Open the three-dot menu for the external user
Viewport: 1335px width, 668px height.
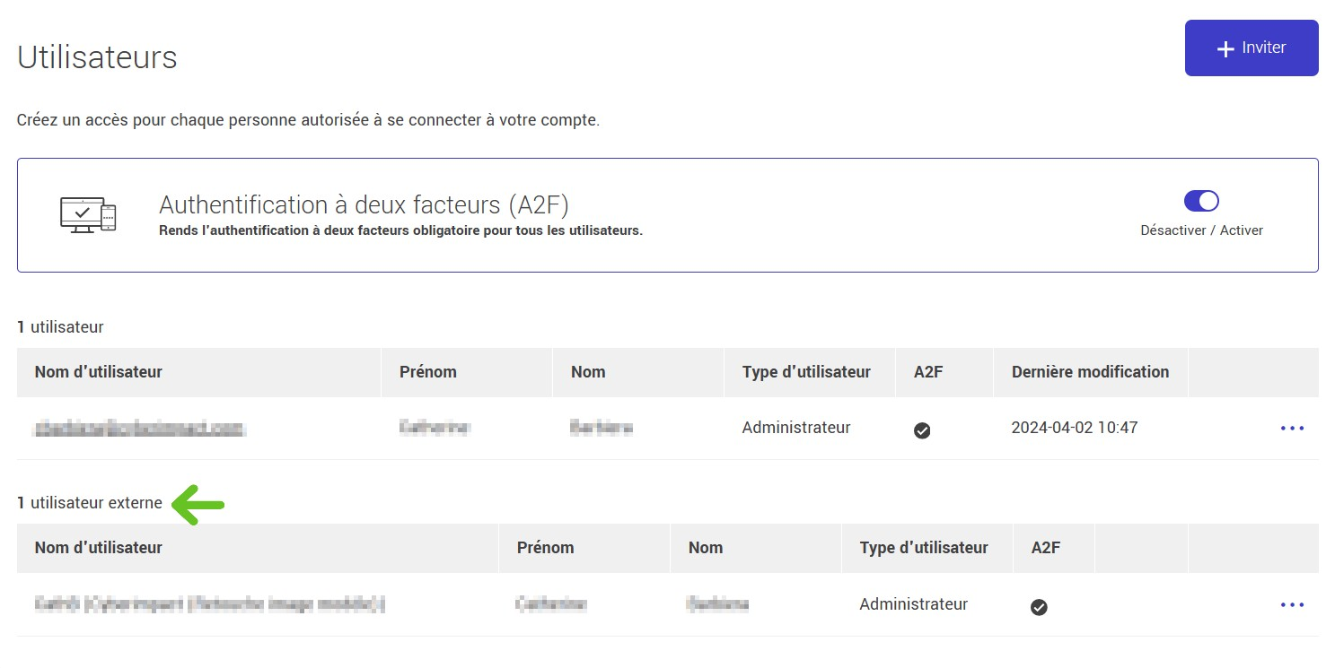point(1291,605)
